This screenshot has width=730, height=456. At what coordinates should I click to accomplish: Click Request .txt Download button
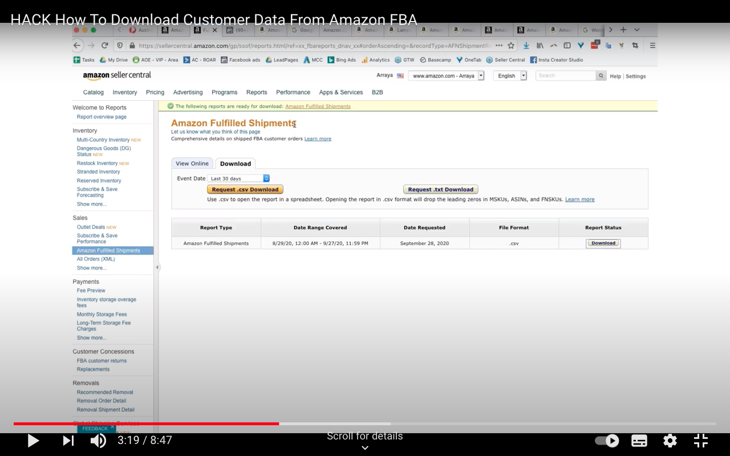(x=441, y=189)
